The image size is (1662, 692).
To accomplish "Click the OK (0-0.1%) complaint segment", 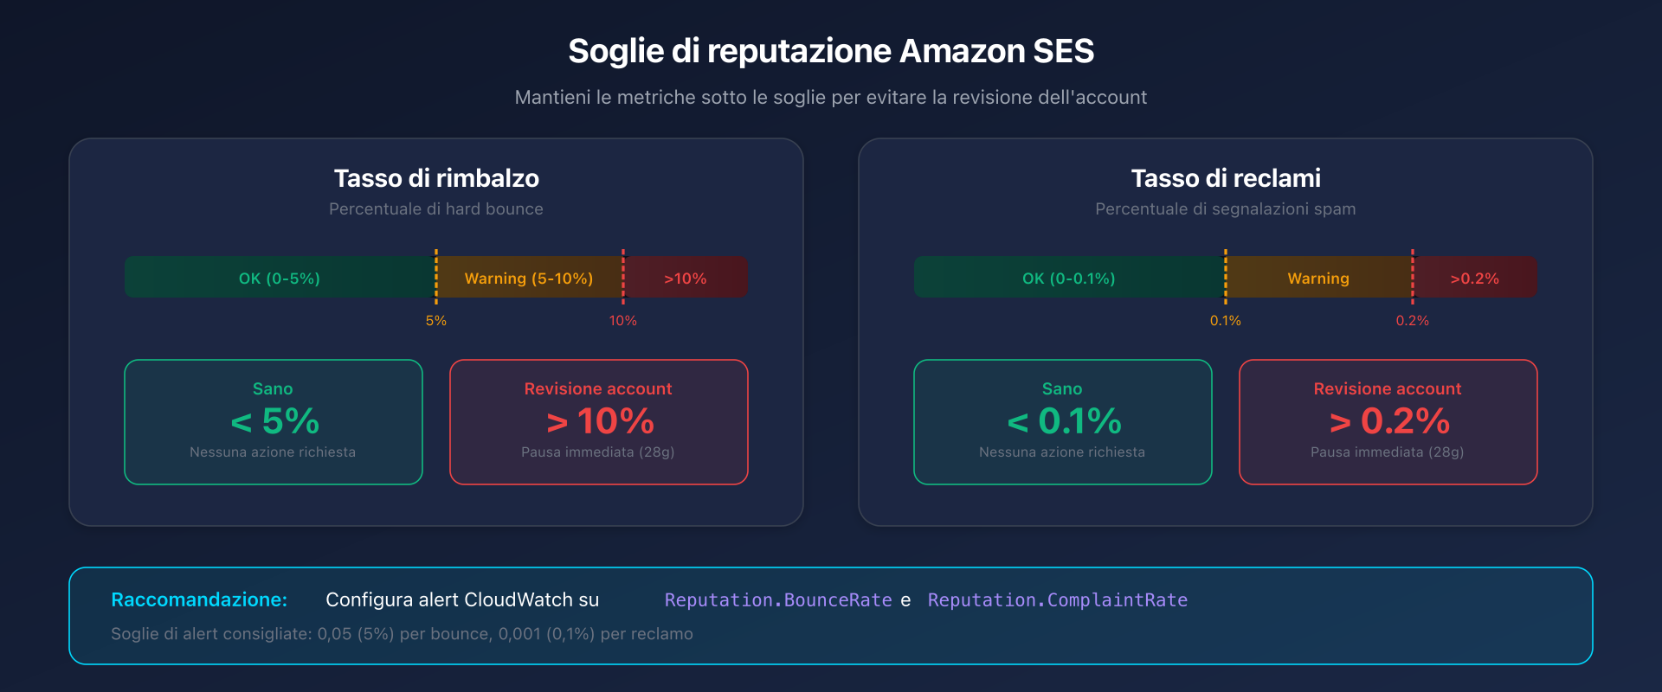I will [x=1068, y=278].
